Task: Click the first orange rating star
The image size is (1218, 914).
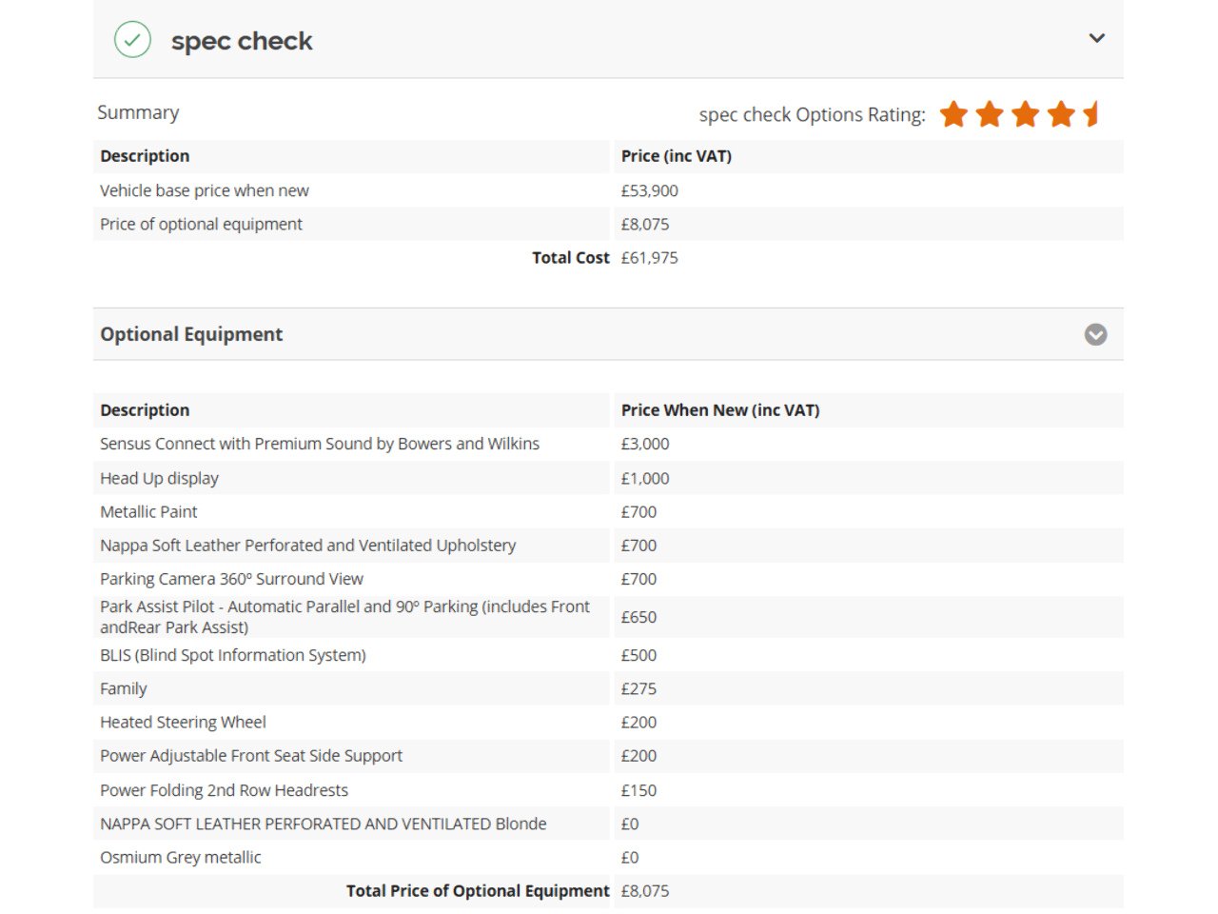Action: coord(953,114)
